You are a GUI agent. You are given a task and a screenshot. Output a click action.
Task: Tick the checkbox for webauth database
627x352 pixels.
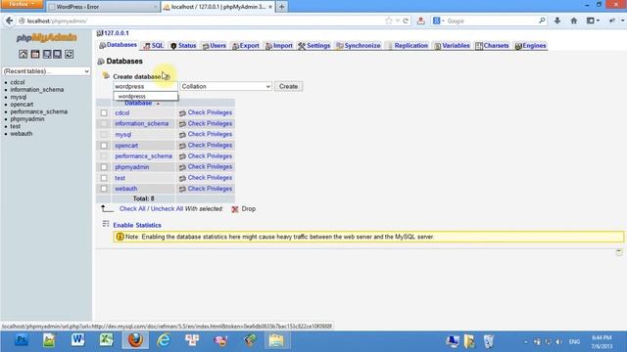[104, 189]
